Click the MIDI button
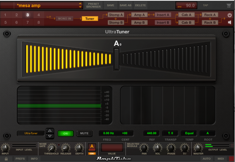 pos(221,159)
